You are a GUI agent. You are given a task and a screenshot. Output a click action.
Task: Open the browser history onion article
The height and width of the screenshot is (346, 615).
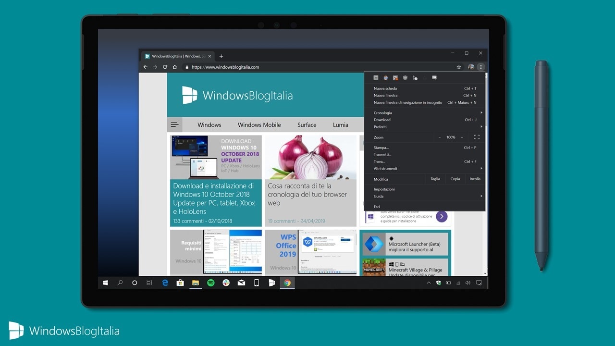point(310,181)
